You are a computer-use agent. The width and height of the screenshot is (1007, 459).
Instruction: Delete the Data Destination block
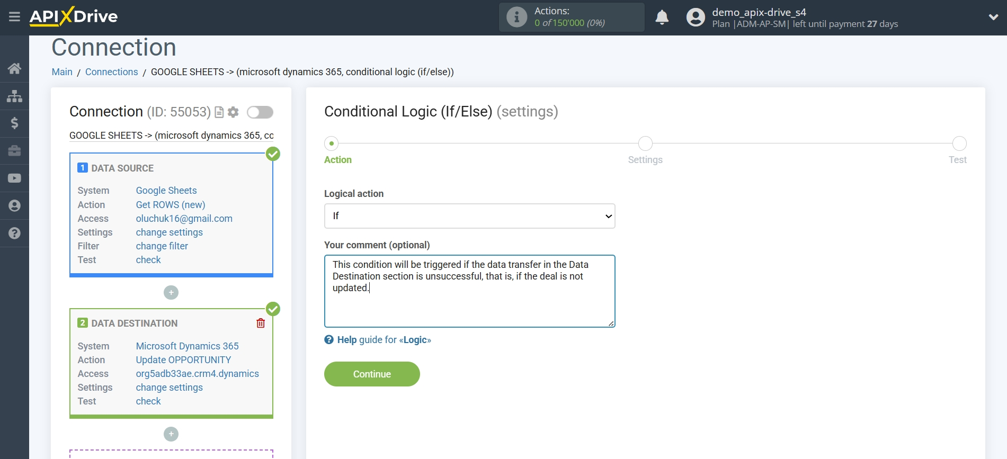[261, 323]
